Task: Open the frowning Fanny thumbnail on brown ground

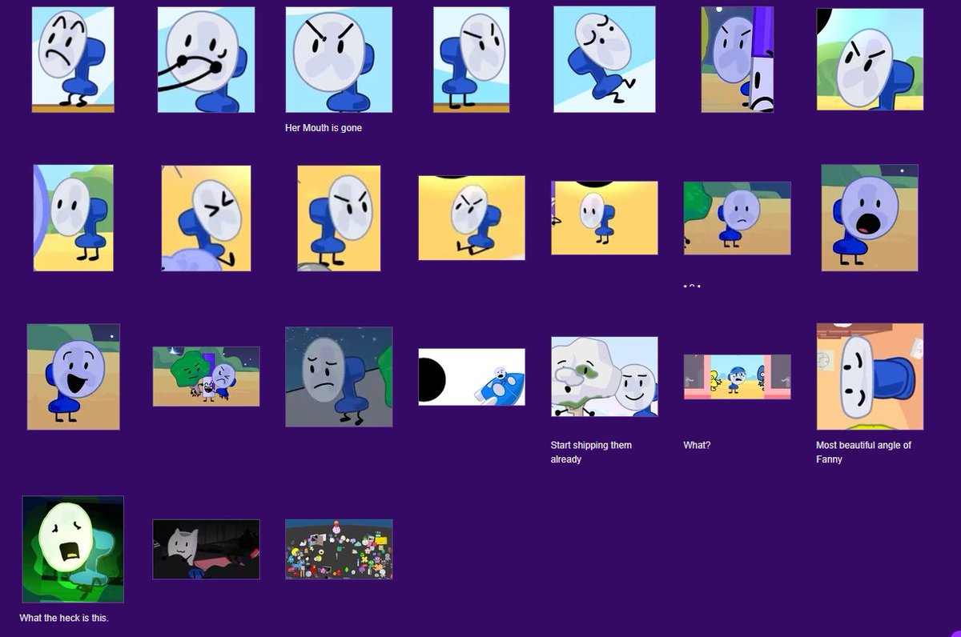Action: (x=73, y=60)
